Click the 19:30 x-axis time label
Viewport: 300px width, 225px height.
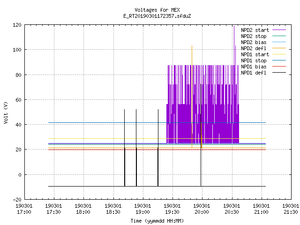172,212
